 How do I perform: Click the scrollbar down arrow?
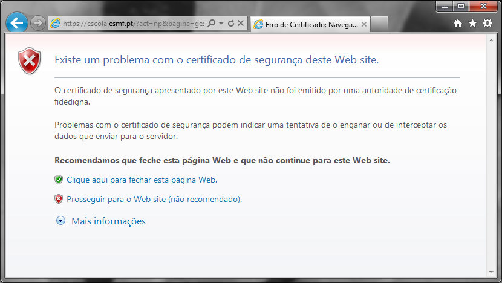492,272
